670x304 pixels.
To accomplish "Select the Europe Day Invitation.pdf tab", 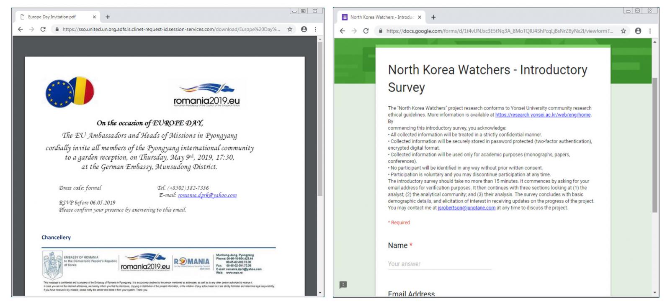I will coord(58,17).
